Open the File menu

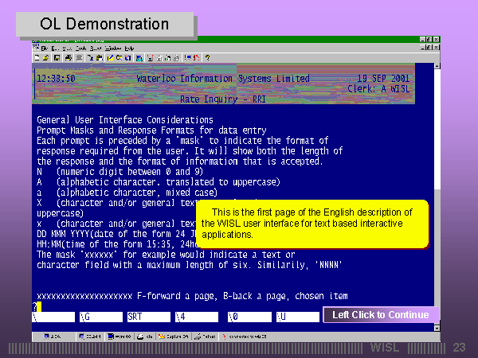(x=45, y=49)
